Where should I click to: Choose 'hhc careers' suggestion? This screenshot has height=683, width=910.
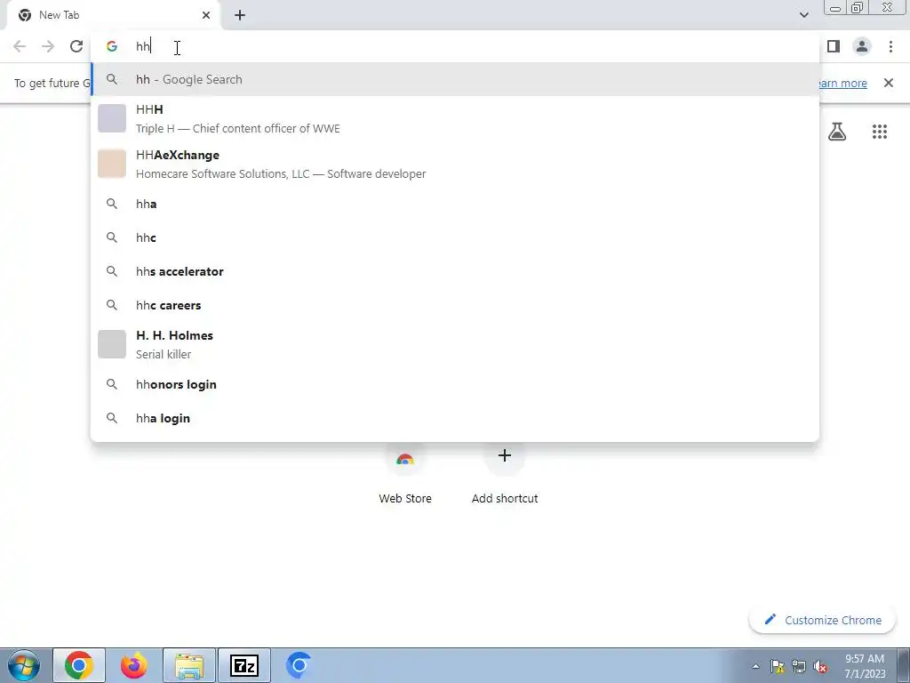click(455, 305)
